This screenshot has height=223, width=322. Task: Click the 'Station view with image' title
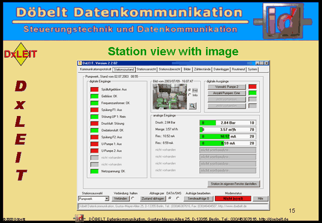click(x=173, y=52)
